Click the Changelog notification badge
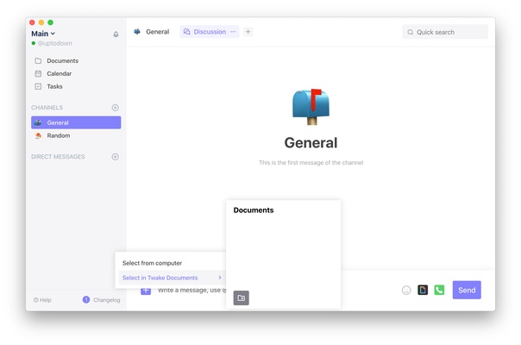Viewport: 521px width, 345px height. click(x=86, y=300)
